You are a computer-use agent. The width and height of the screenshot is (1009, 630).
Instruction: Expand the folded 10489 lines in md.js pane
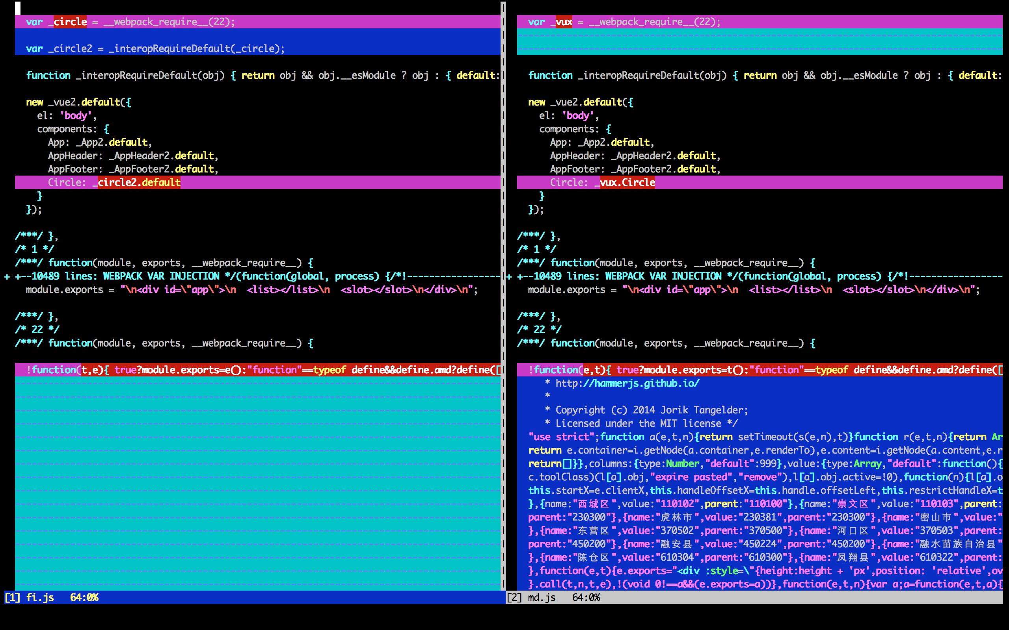[760, 276]
